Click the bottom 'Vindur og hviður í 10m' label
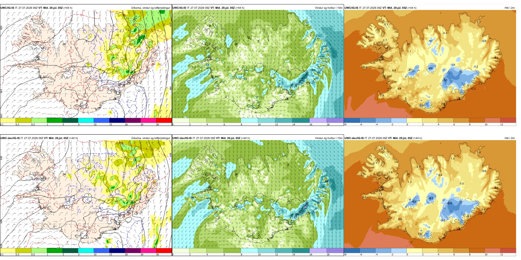 329,138
